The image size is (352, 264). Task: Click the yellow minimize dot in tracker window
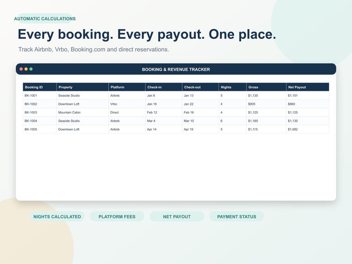pyautogui.click(x=26, y=69)
